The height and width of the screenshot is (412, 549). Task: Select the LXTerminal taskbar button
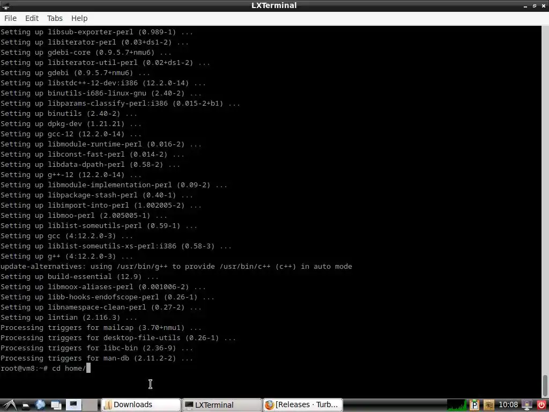222,404
